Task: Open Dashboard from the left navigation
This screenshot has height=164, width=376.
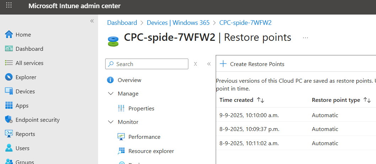Action: 29,49
